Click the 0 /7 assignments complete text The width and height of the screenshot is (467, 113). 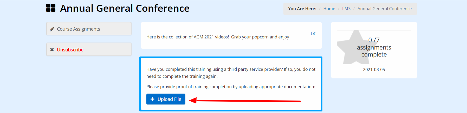tap(374, 47)
